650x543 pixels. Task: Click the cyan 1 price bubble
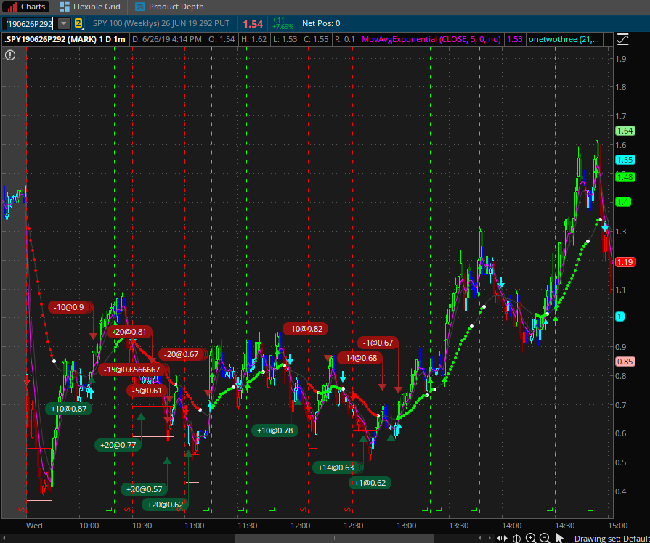[619, 317]
